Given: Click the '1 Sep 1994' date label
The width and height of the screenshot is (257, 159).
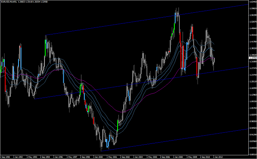Looking at the screenshot, I should tap(45, 157).
